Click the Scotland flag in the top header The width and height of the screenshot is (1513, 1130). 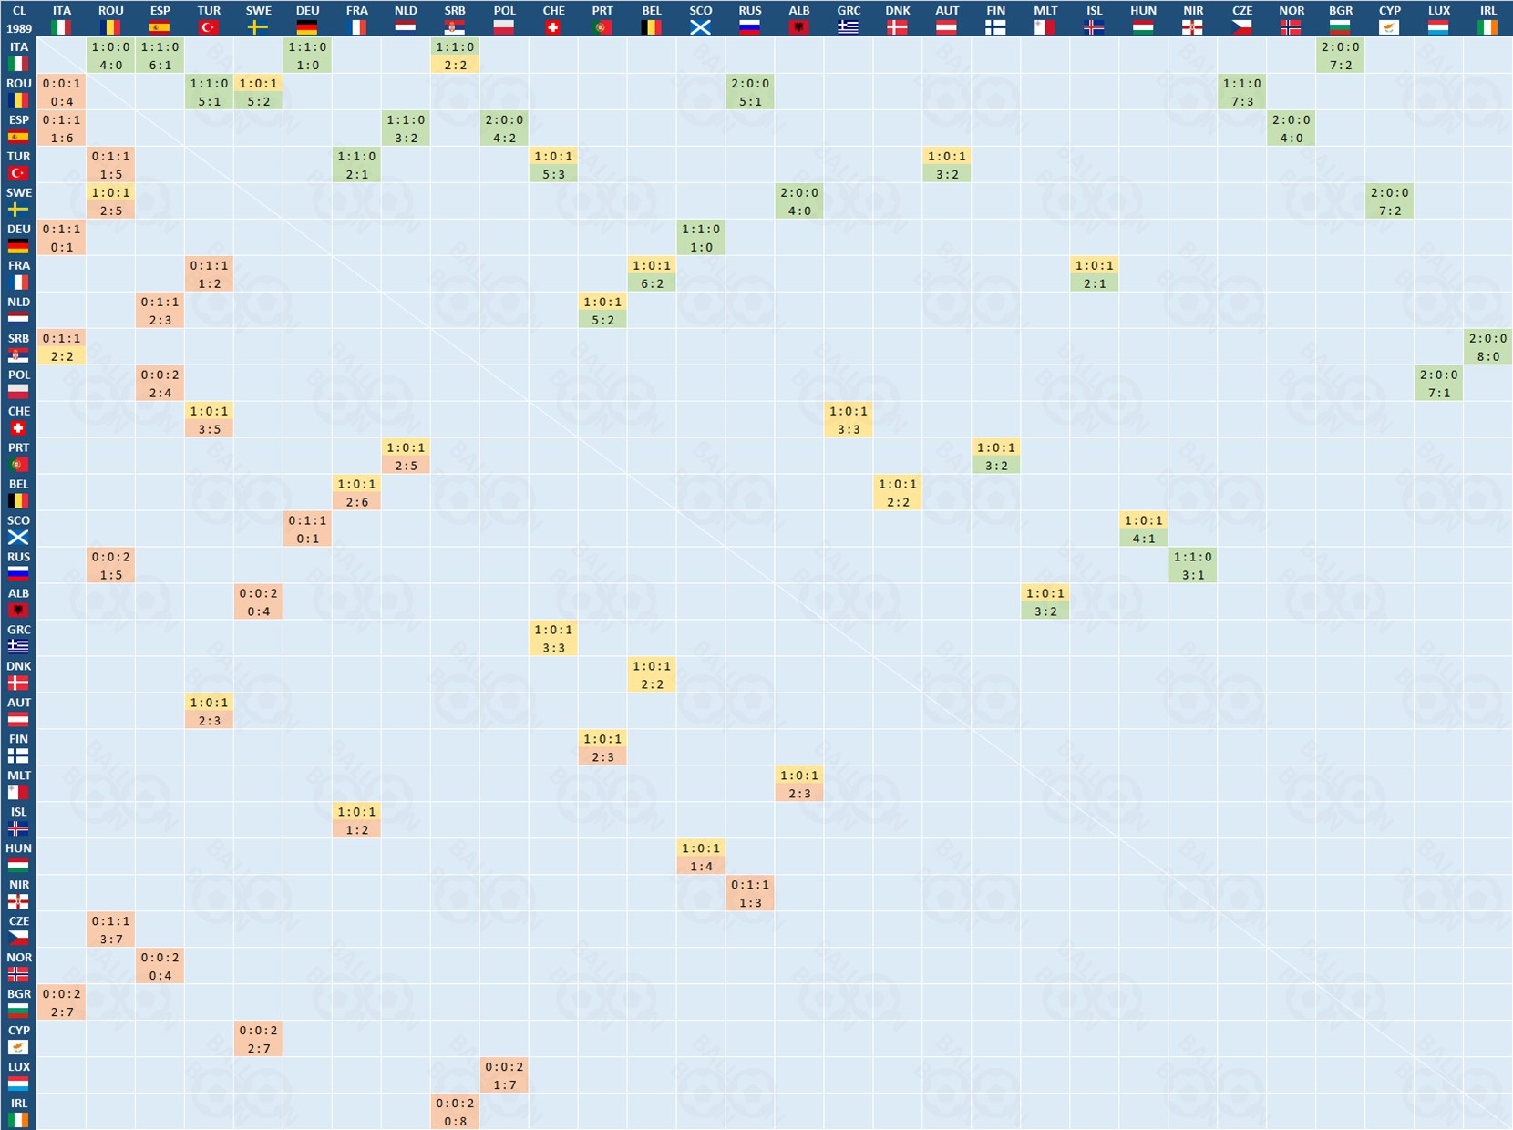click(700, 27)
